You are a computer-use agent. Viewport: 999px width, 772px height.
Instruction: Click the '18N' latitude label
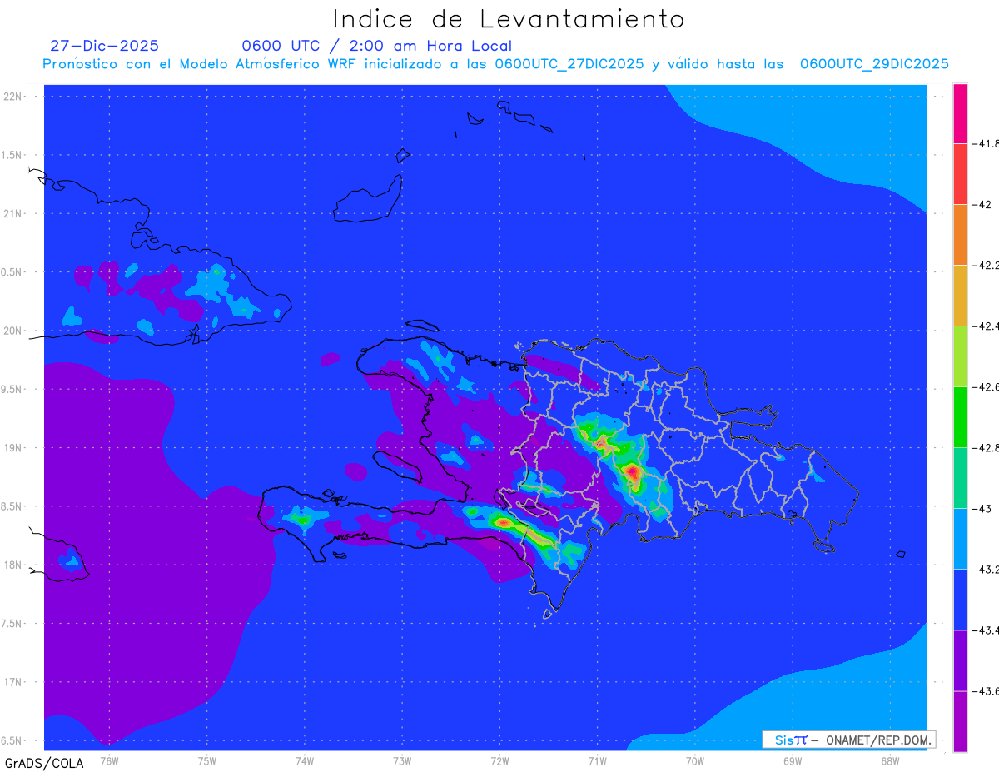13,565
